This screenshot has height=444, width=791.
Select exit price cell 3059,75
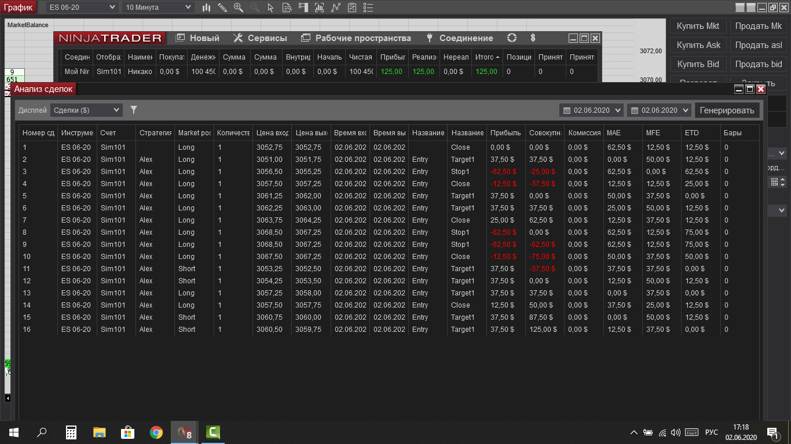click(311, 330)
